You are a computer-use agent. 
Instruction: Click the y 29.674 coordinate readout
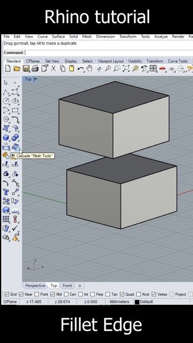[x=62, y=302]
